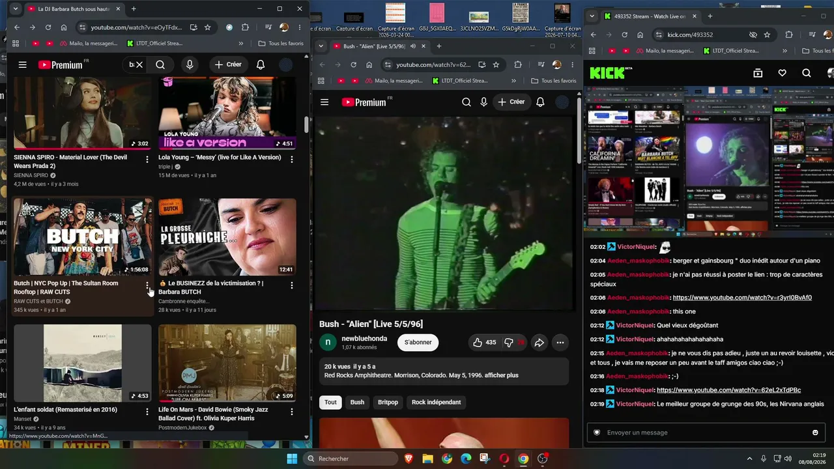Launch Microsoft Edge from the taskbar
Image resolution: width=834 pixels, height=469 pixels.
click(466, 459)
